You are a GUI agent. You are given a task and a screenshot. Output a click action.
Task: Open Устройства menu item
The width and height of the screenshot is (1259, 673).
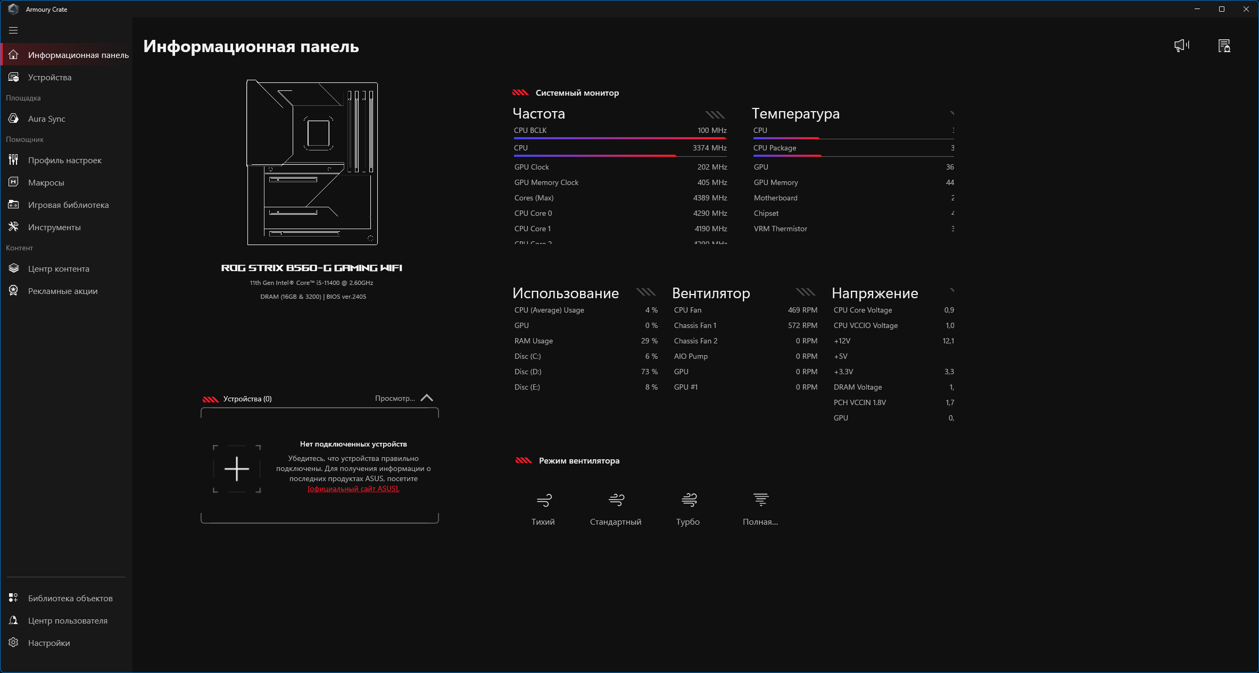point(67,77)
